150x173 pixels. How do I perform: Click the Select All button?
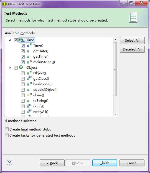pyautogui.click(x=132, y=40)
